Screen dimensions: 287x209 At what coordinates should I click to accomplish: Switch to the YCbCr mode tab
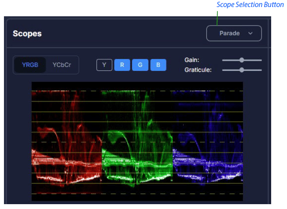tap(62, 65)
